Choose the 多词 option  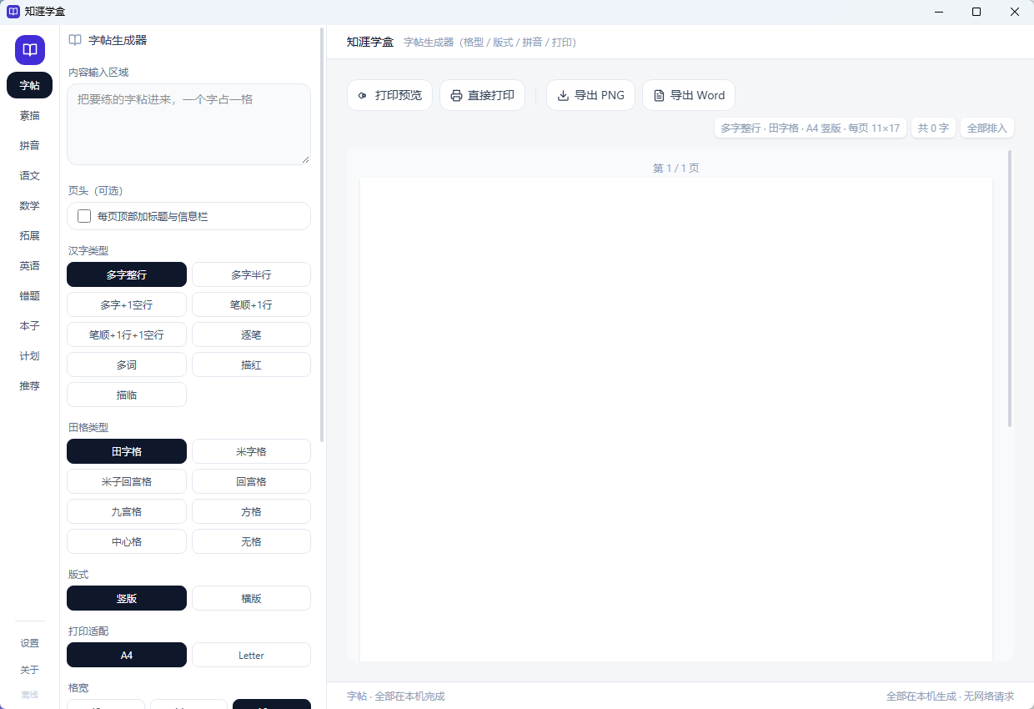[x=127, y=365]
